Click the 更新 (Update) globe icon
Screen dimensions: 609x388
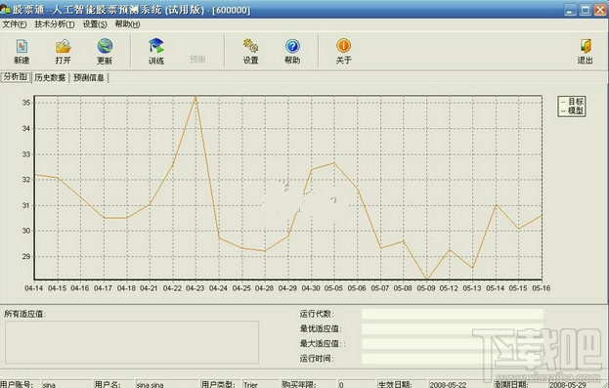click(x=105, y=46)
